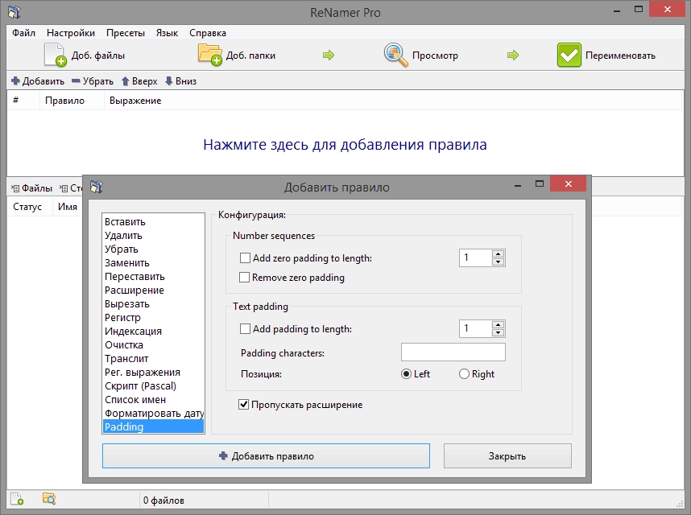This screenshot has height=515, width=691.
Task: Select the Переставить rule
Action: [x=153, y=277]
